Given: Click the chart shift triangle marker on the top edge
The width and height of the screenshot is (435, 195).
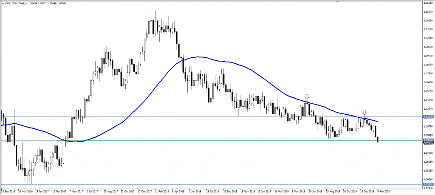Looking at the screenshot, I should 337,1.
